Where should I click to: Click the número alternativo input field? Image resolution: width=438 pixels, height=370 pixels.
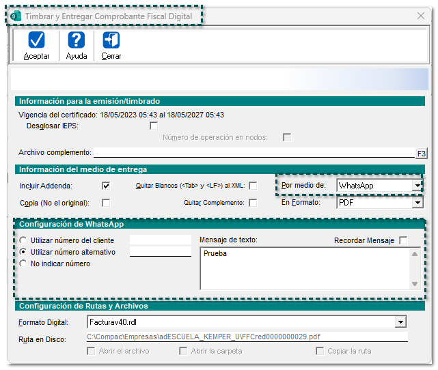pos(160,251)
